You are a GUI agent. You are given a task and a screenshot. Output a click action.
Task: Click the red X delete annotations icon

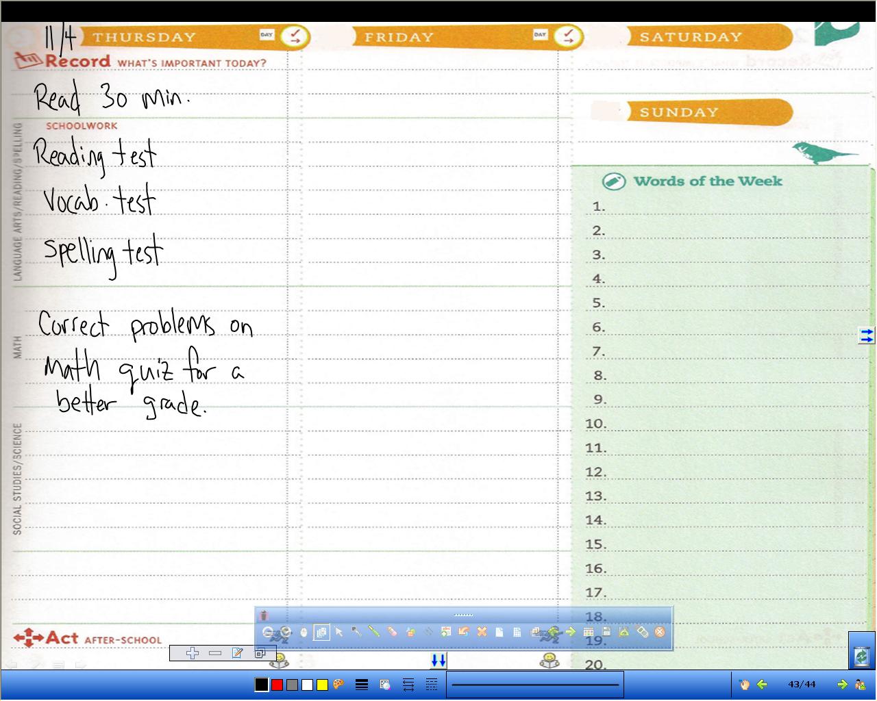[482, 632]
